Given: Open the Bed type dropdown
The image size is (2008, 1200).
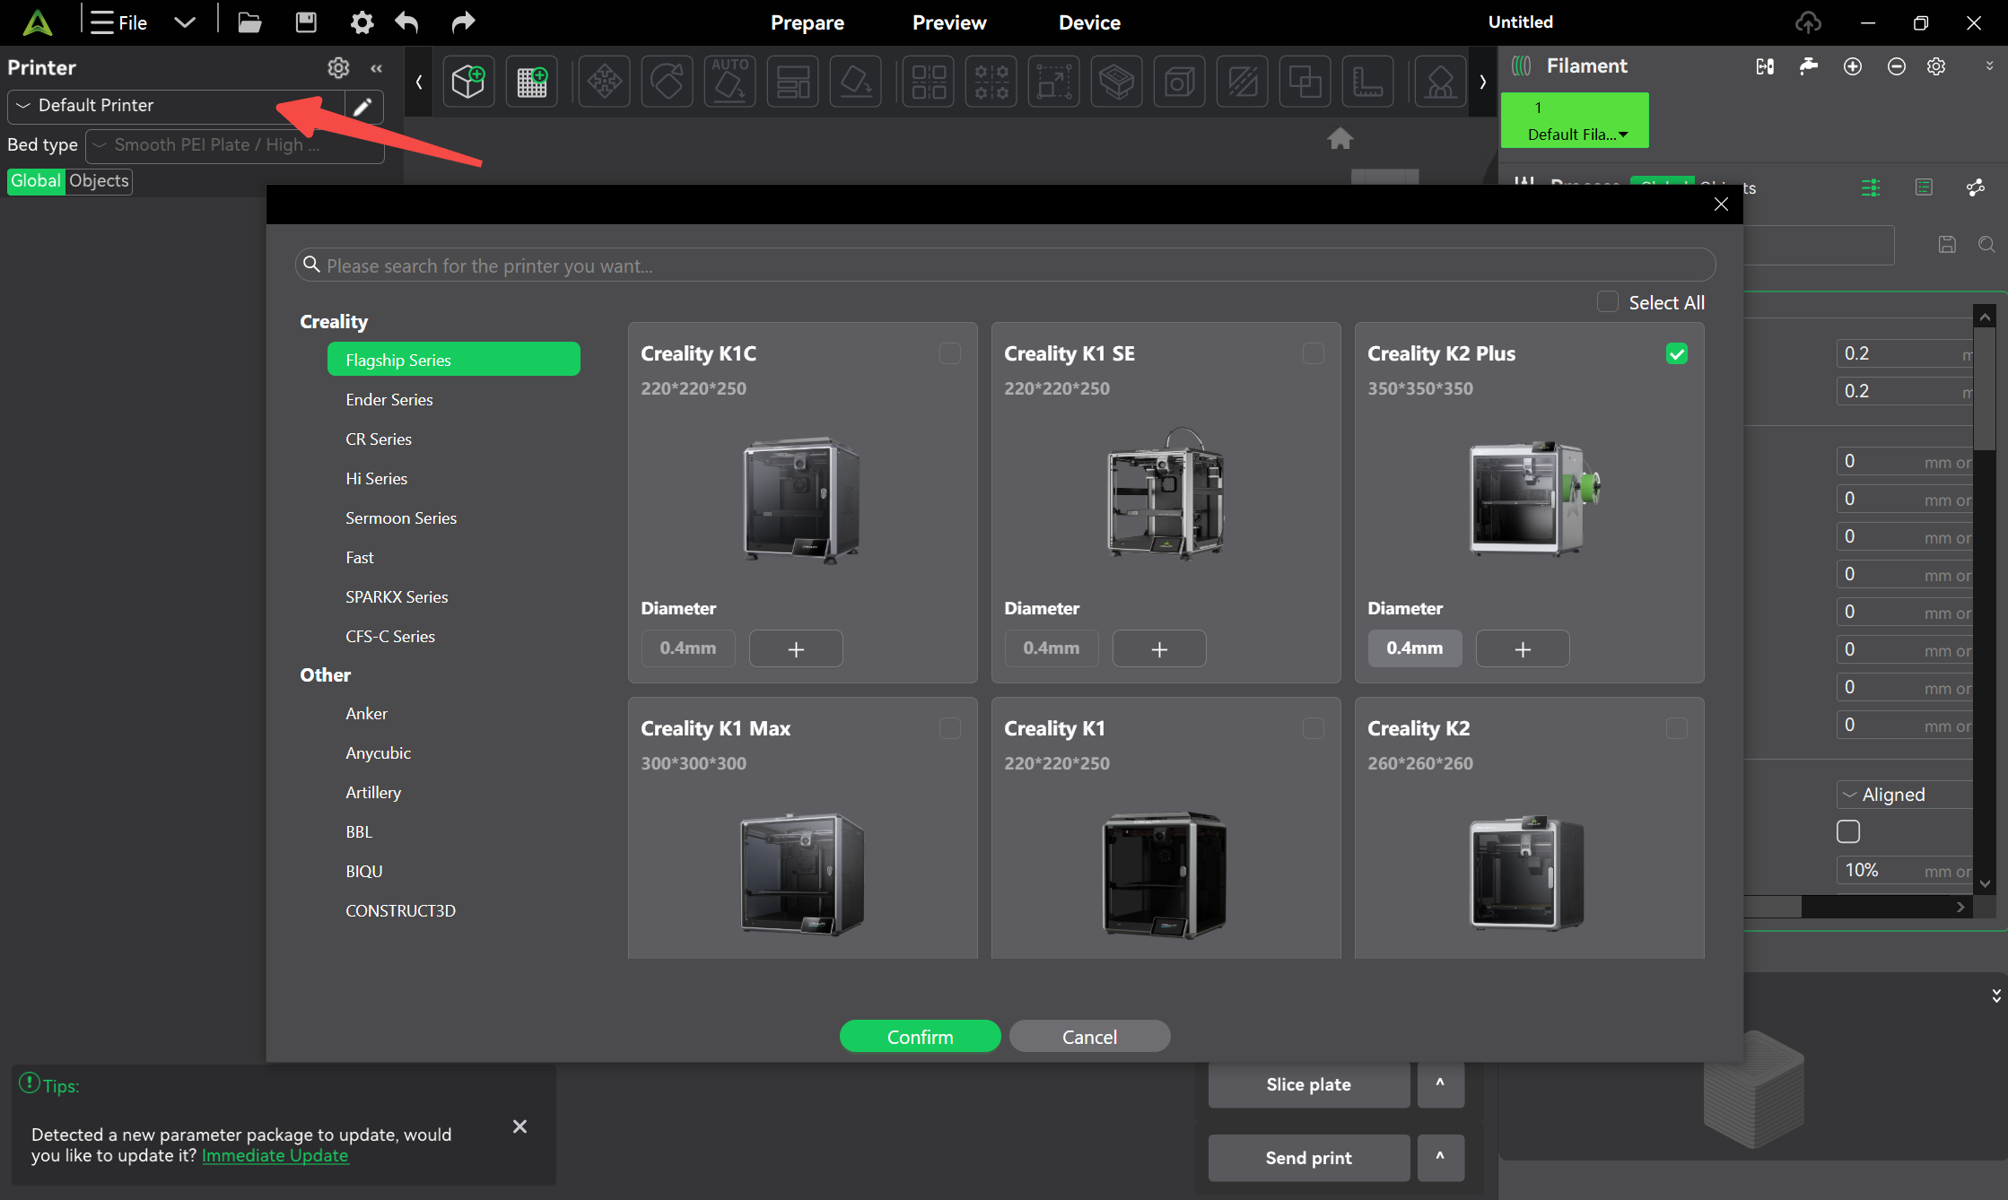Looking at the screenshot, I should [235, 145].
